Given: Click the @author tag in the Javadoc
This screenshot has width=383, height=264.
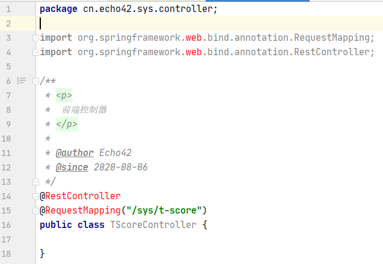Looking at the screenshot, I should pyautogui.click(x=71, y=153).
